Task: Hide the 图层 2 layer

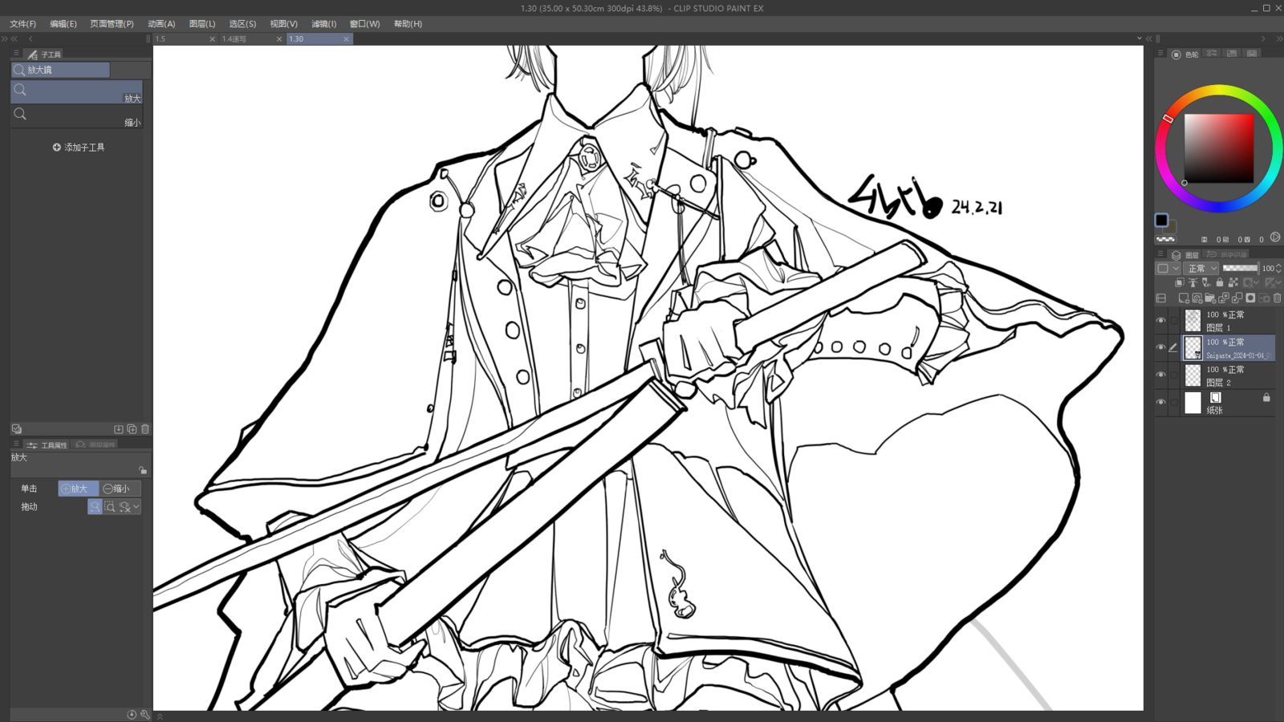Action: click(x=1160, y=375)
